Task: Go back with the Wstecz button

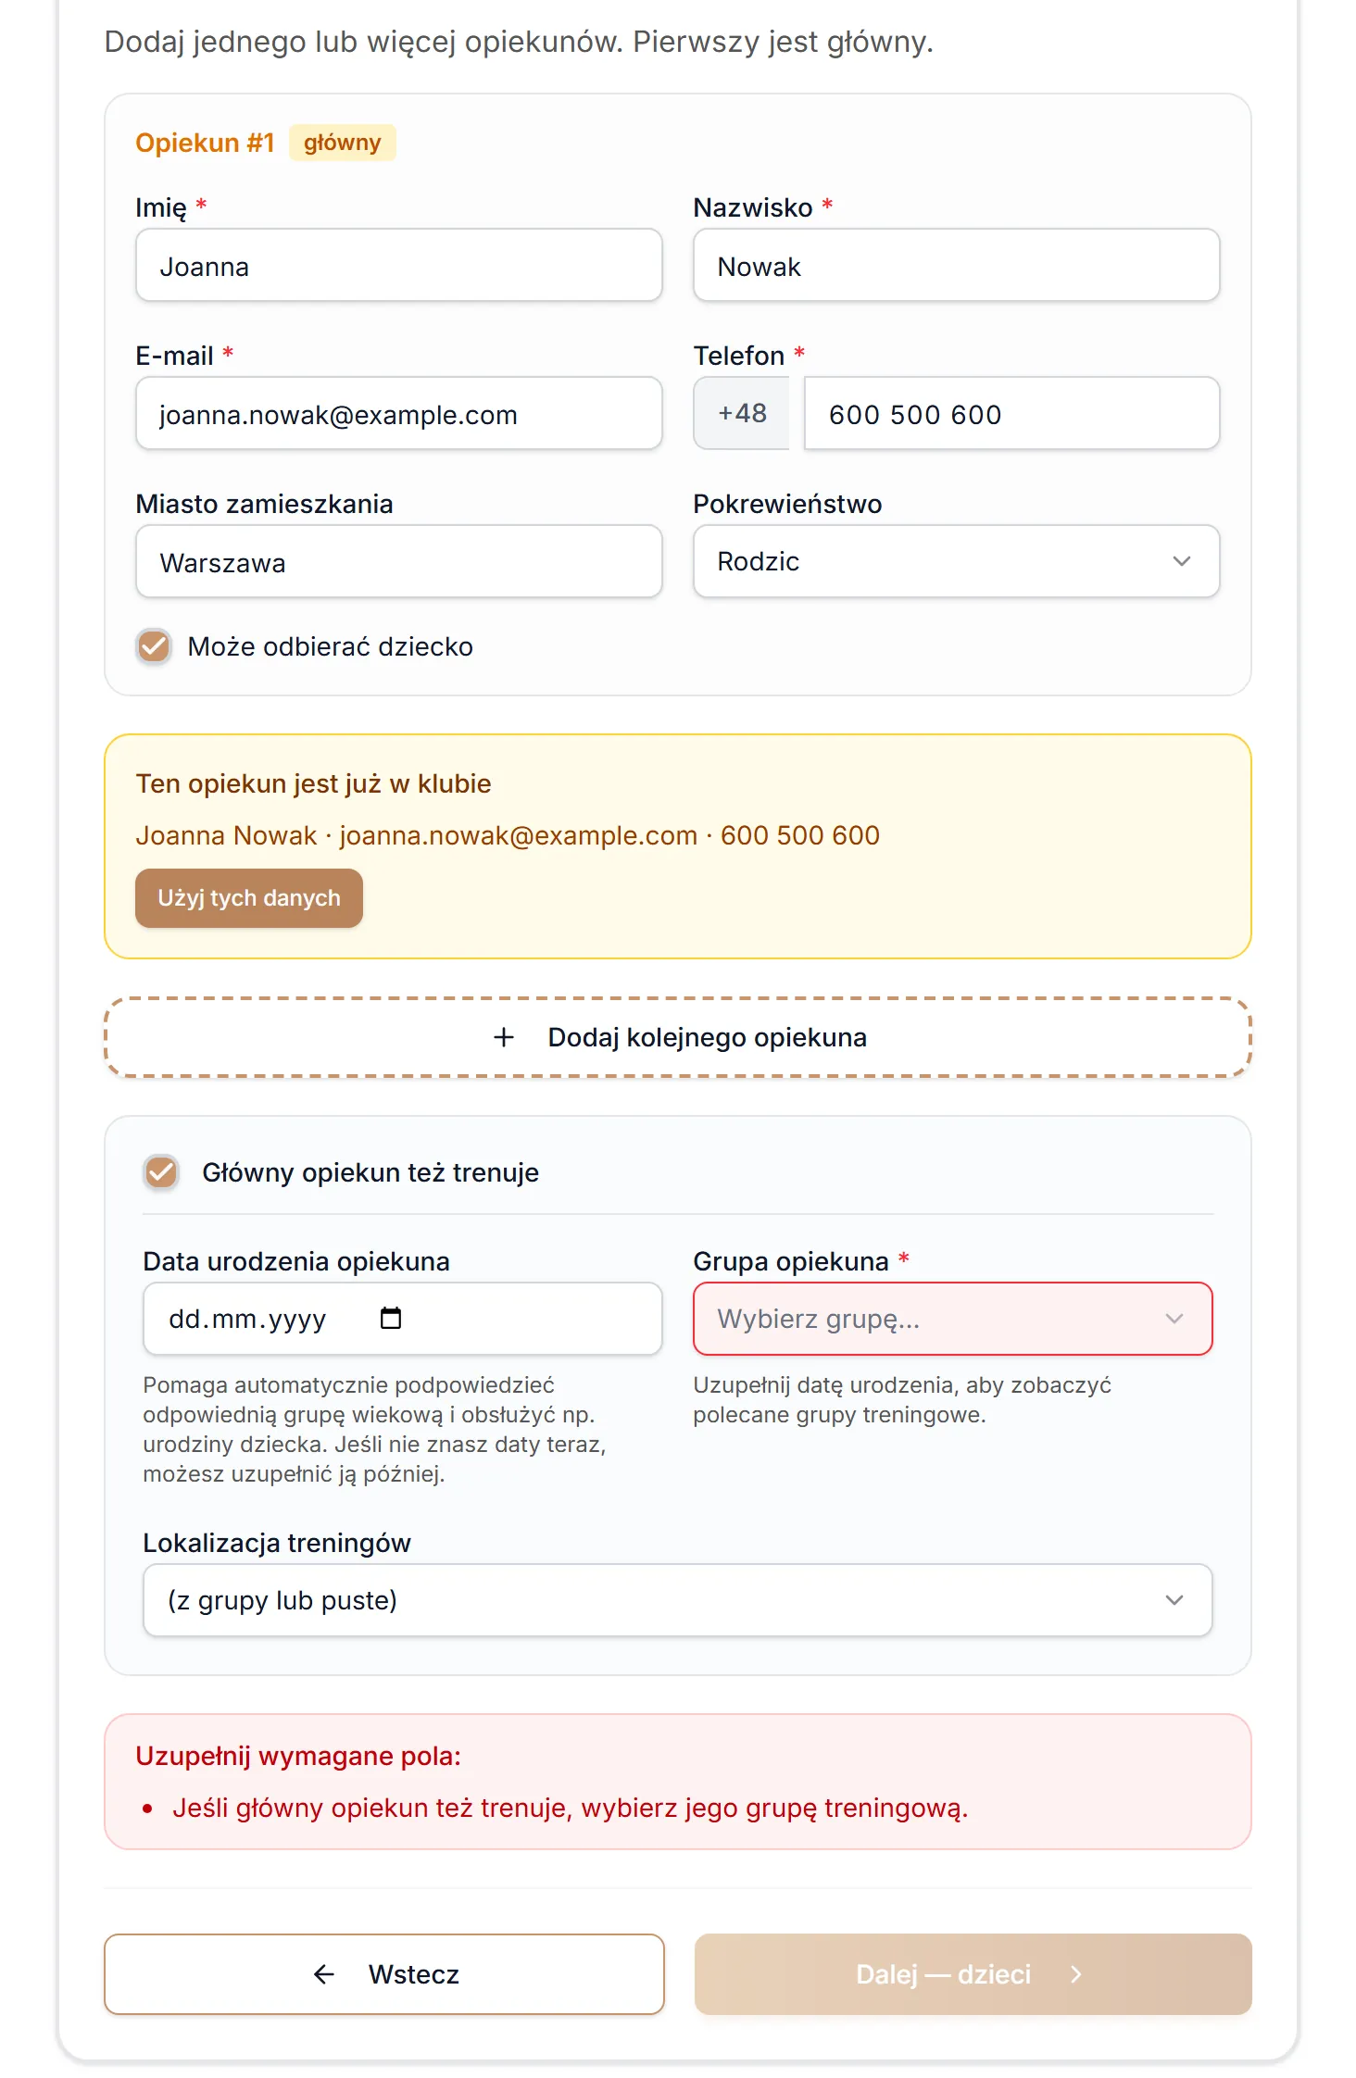Action: click(383, 1974)
